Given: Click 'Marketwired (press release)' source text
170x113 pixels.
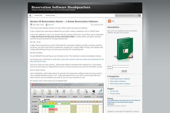Looking at the screenshot, I should (x=117, y=106).
